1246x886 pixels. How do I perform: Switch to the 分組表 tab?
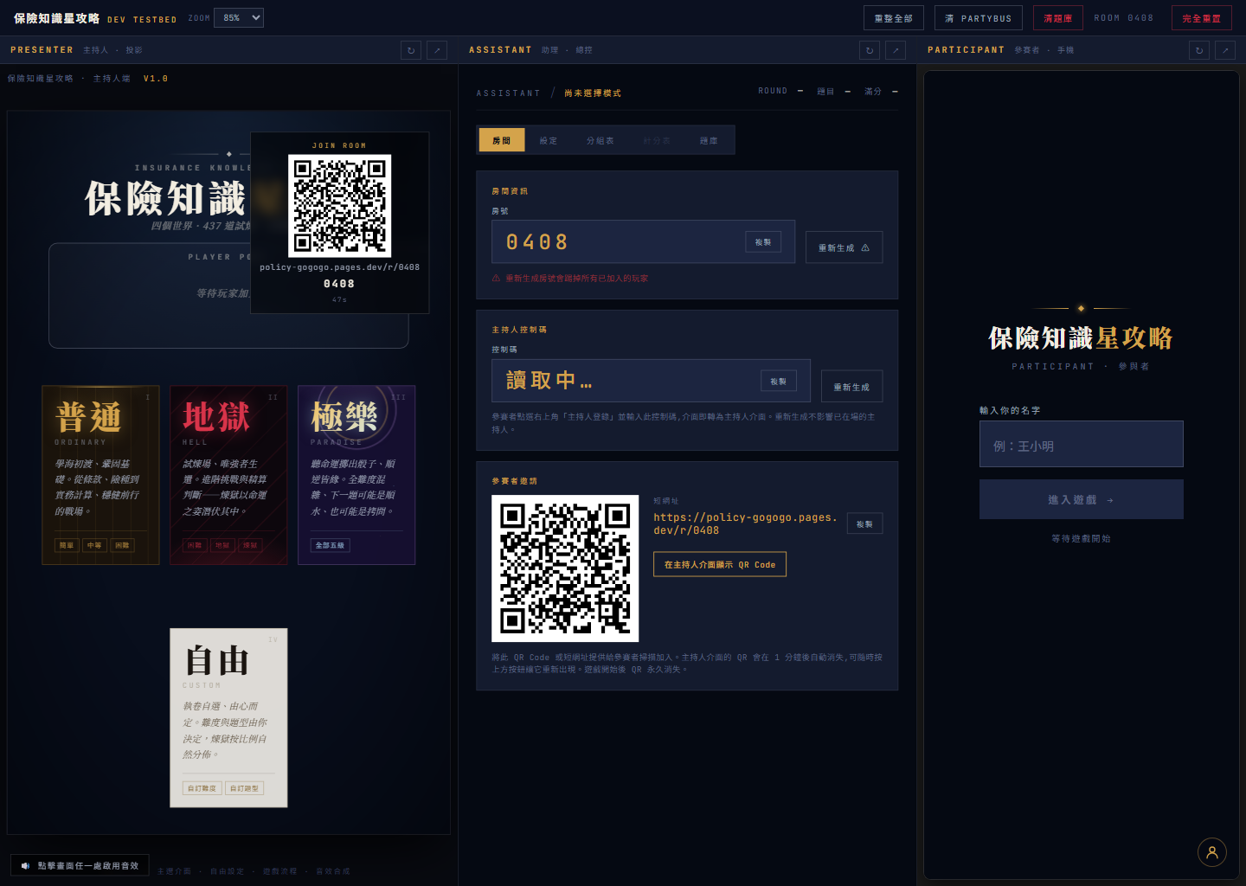point(601,140)
